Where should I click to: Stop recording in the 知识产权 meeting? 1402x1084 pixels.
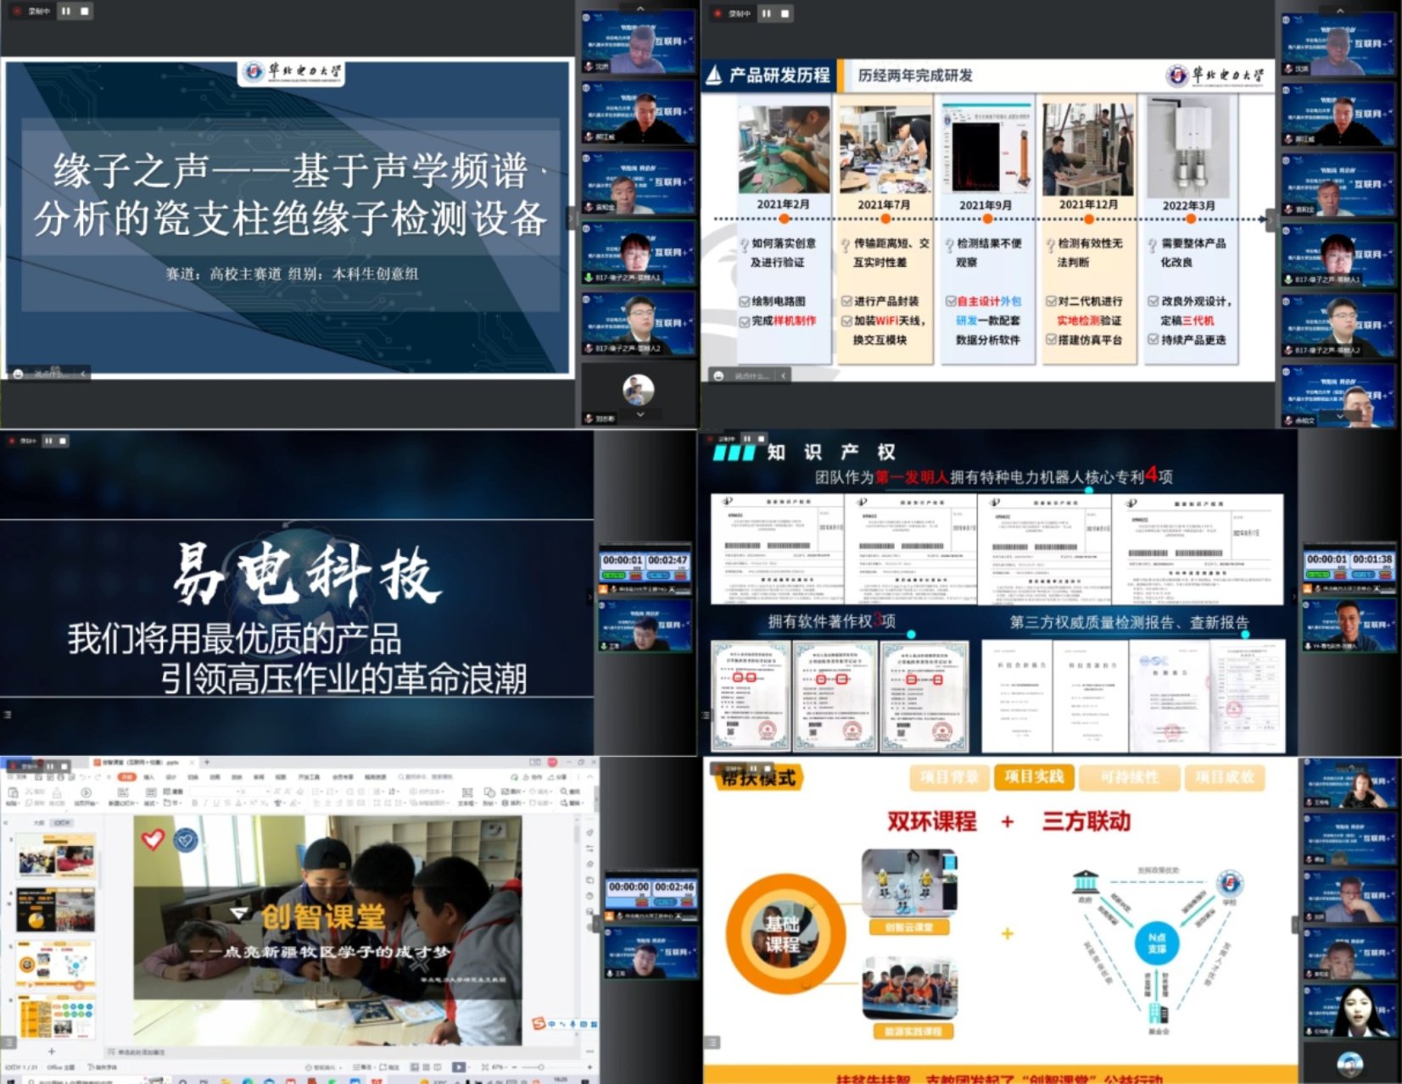coord(760,438)
